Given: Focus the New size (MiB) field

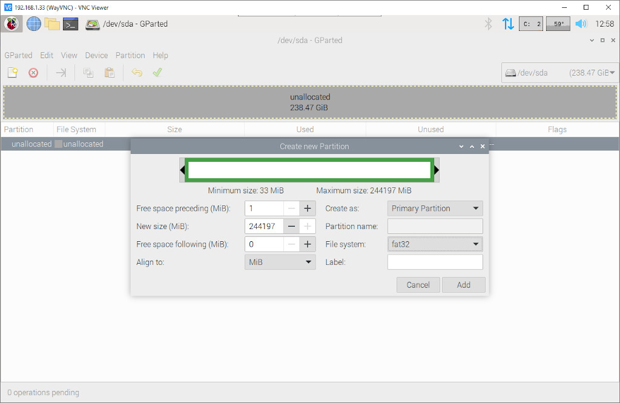Looking at the screenshot, I should pyautogui.click(x=264, y=227).
